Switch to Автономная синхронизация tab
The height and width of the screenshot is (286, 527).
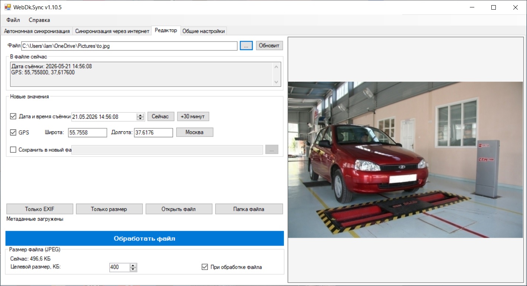pyautogui.click(x=37, y=31)
